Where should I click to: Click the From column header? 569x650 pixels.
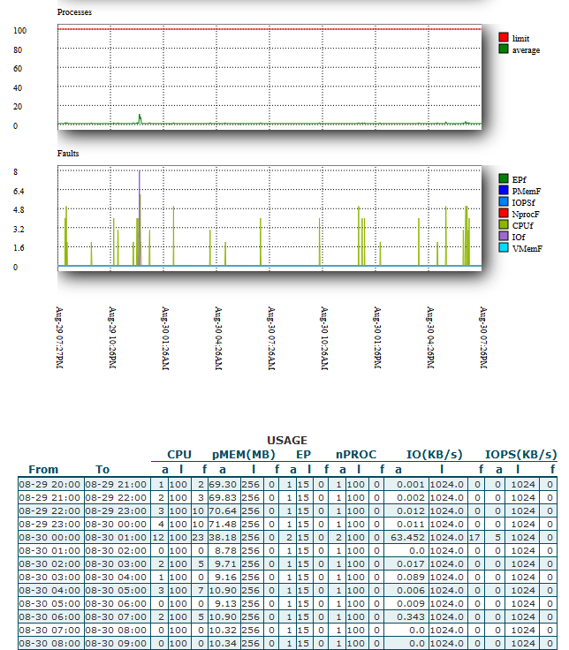43,470
